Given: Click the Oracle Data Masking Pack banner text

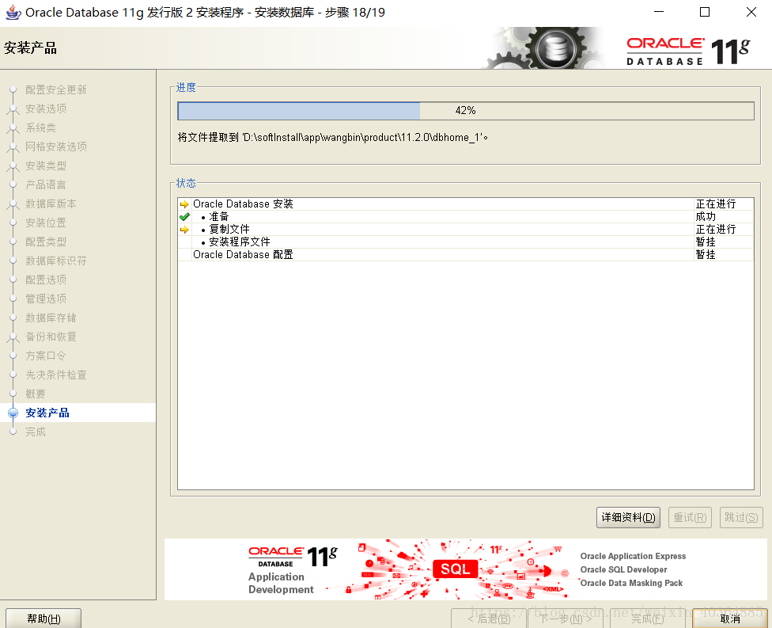Looking at the screenshot, I should [631, 583].
